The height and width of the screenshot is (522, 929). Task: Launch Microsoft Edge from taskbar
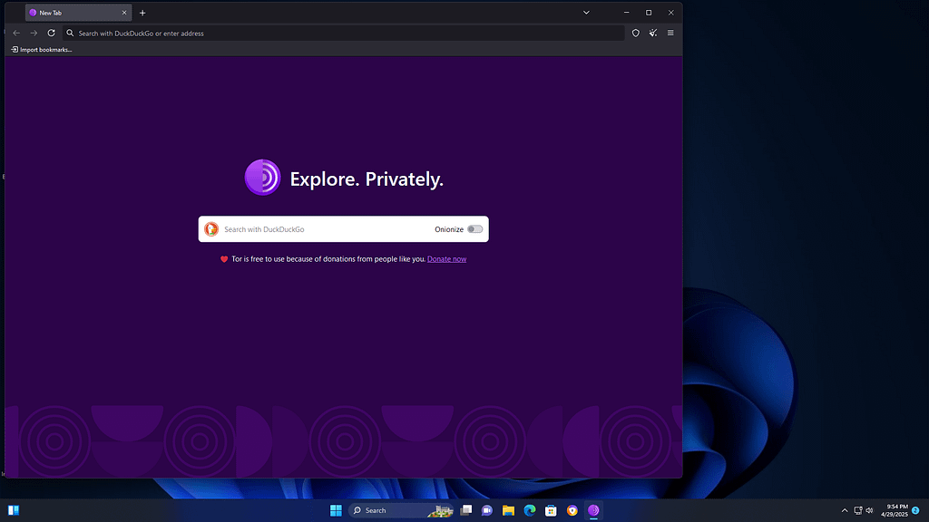click(530, 510)
